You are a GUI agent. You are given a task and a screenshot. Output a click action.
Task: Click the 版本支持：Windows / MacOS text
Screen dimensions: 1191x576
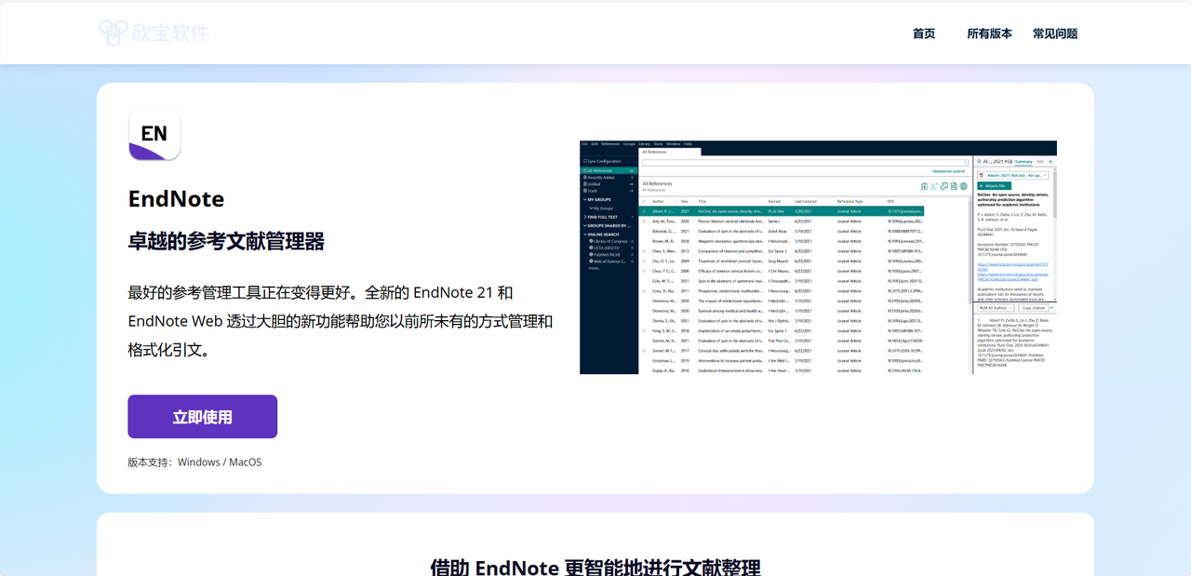click(194, 462)
